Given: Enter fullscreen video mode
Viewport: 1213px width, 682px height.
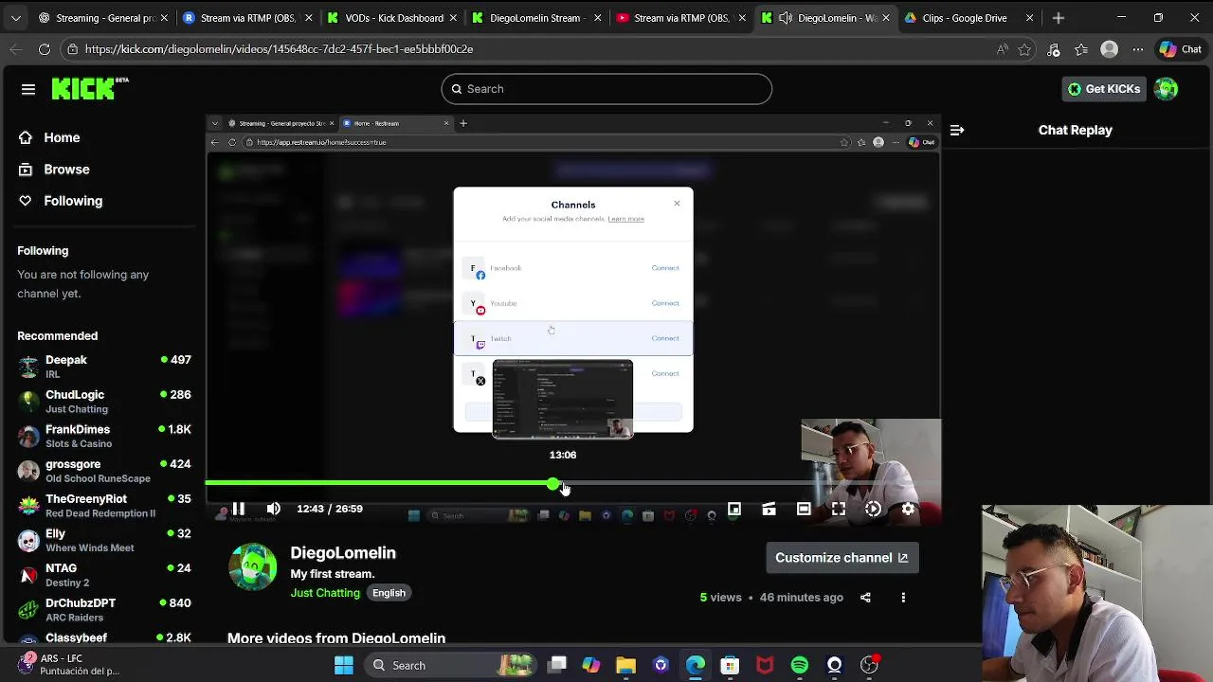Looking at the screenshot, I should [839, 509].
